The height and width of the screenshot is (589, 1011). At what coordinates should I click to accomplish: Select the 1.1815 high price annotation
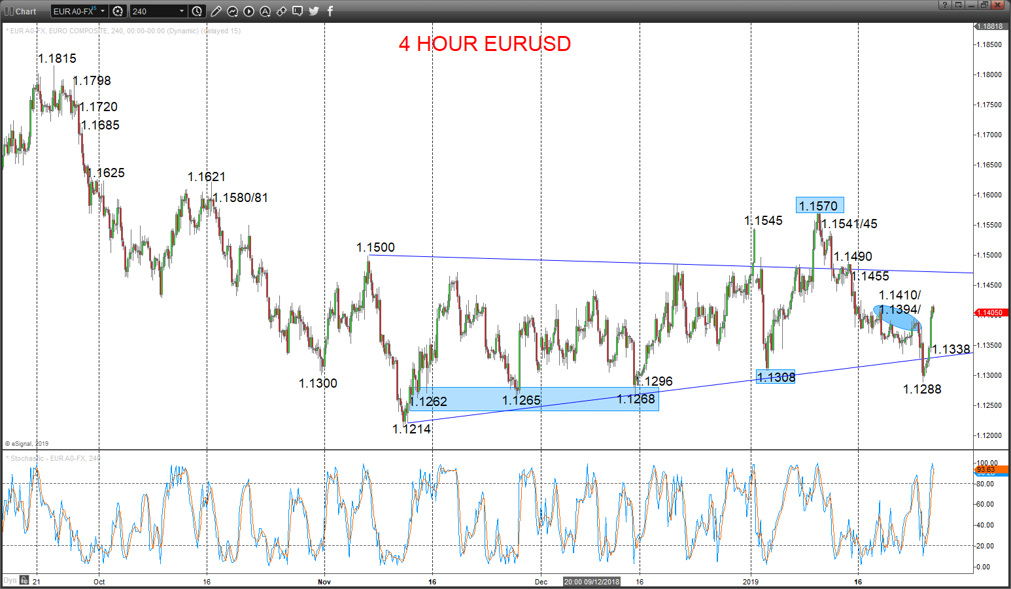point(57,58)
